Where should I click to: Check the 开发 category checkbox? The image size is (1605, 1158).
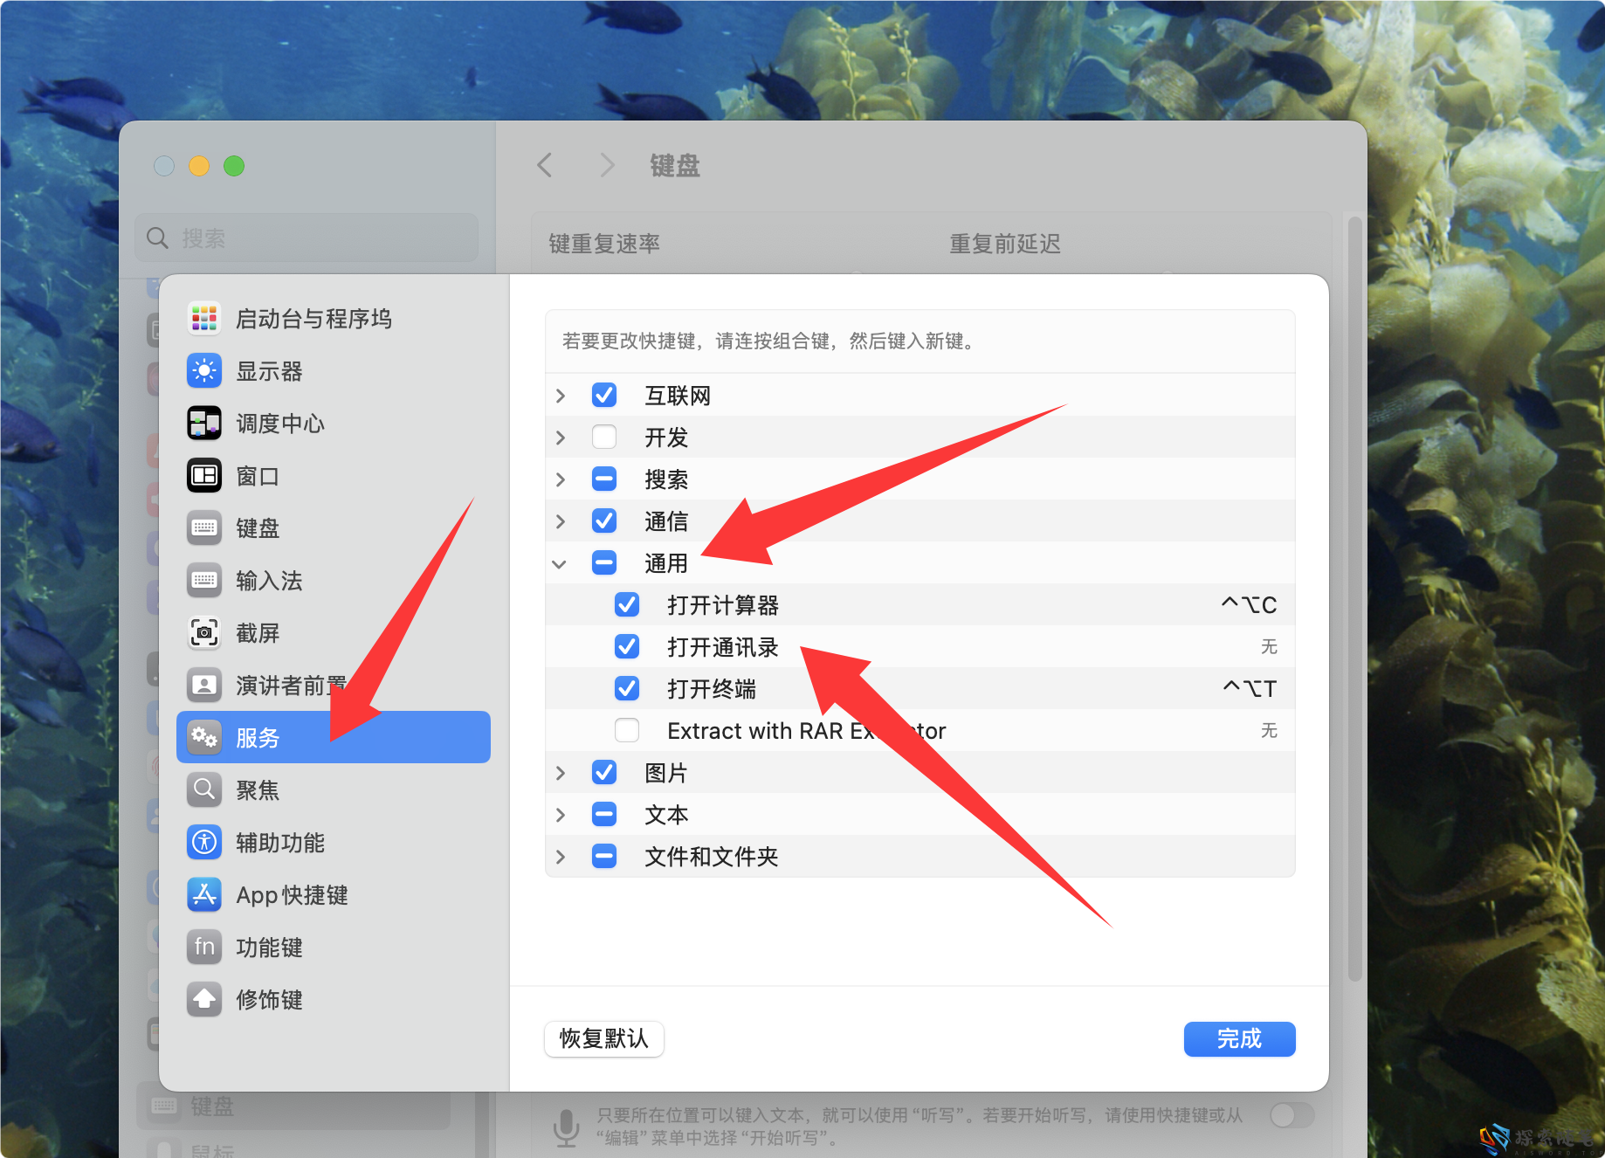(x=603, y=437)
